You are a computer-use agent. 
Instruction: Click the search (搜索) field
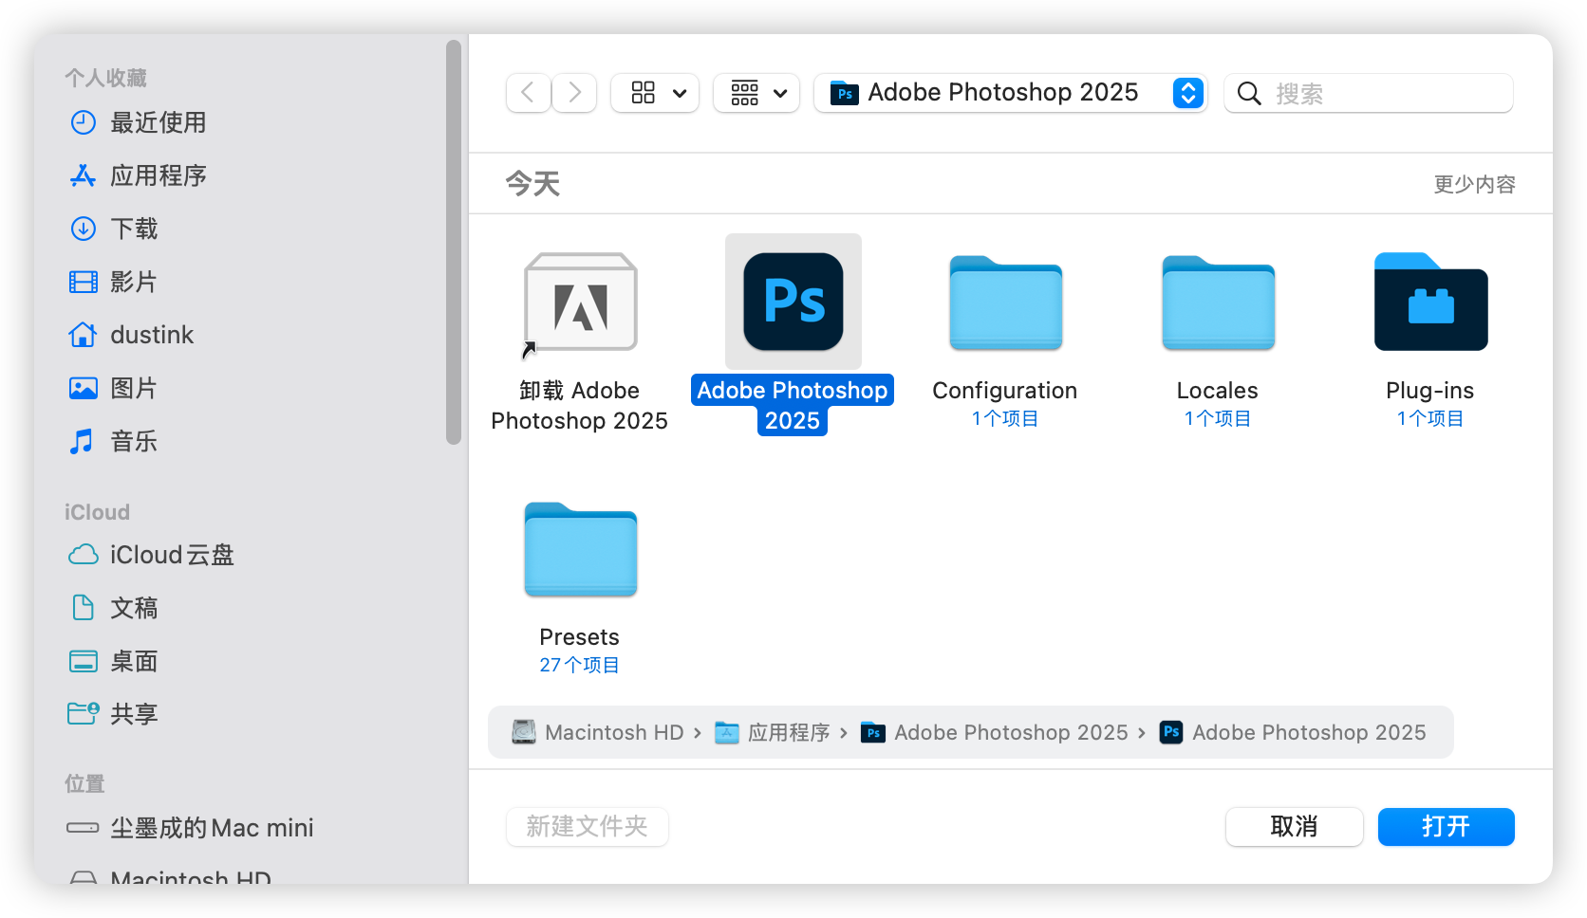[x=1369, y=93]
